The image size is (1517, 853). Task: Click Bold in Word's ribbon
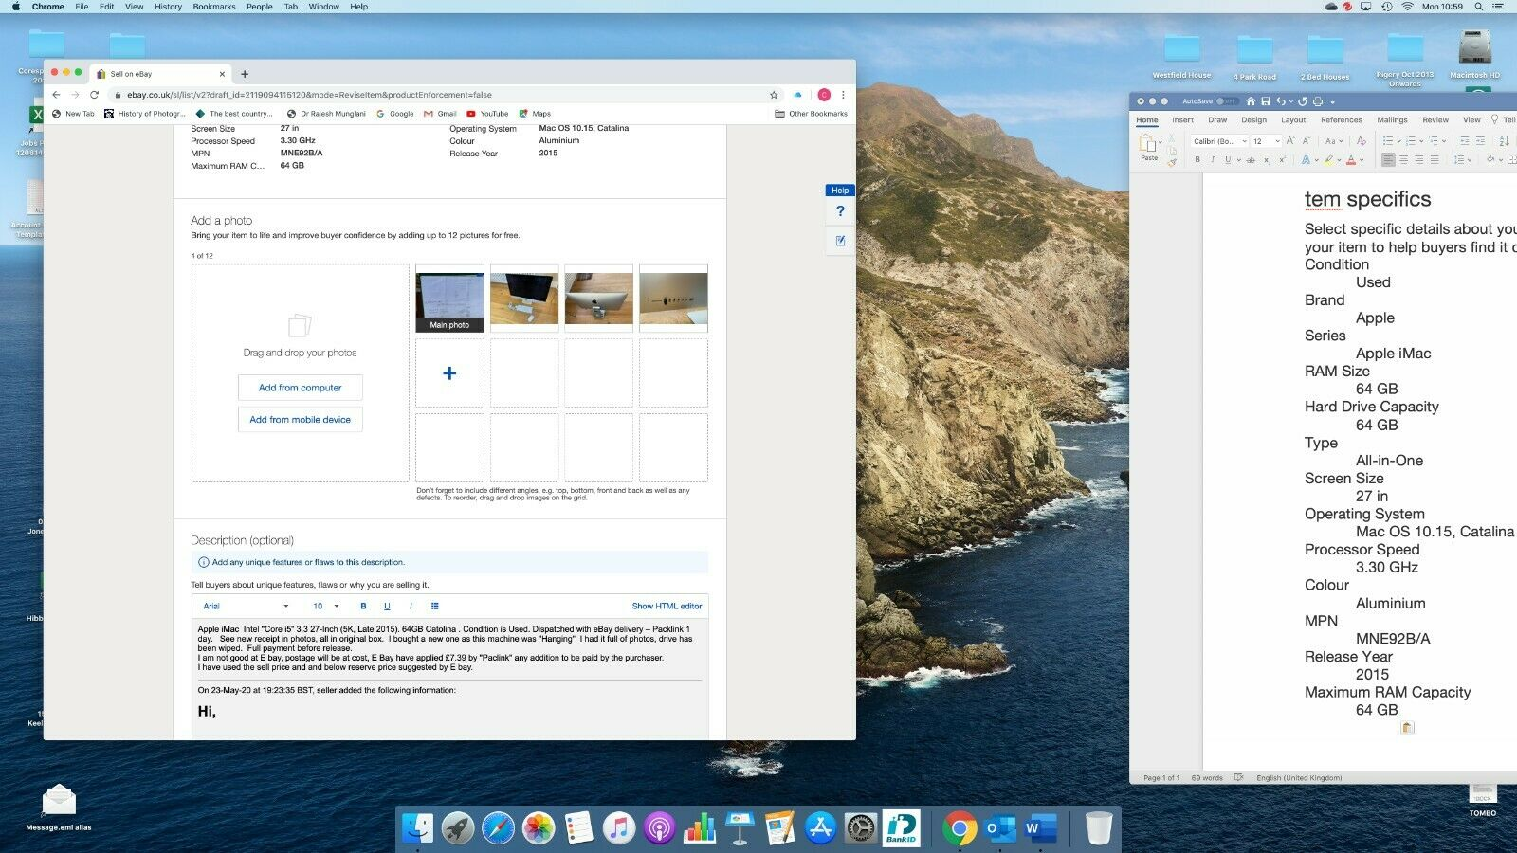coord(1197,160)
